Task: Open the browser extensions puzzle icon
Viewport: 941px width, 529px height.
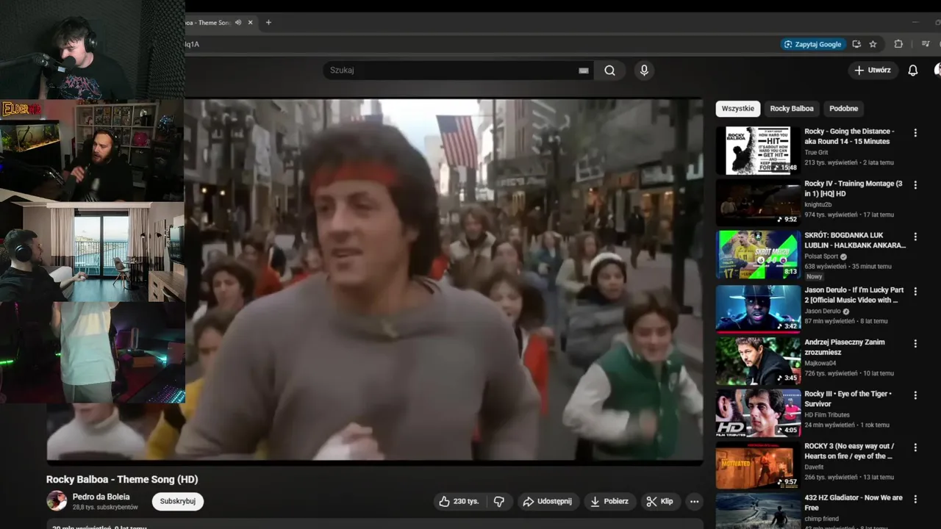Action: click(x=898, y=44)
